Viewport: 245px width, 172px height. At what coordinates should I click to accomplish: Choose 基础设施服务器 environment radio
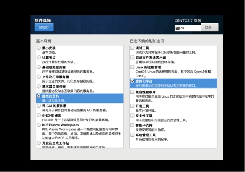pos(39,67)
